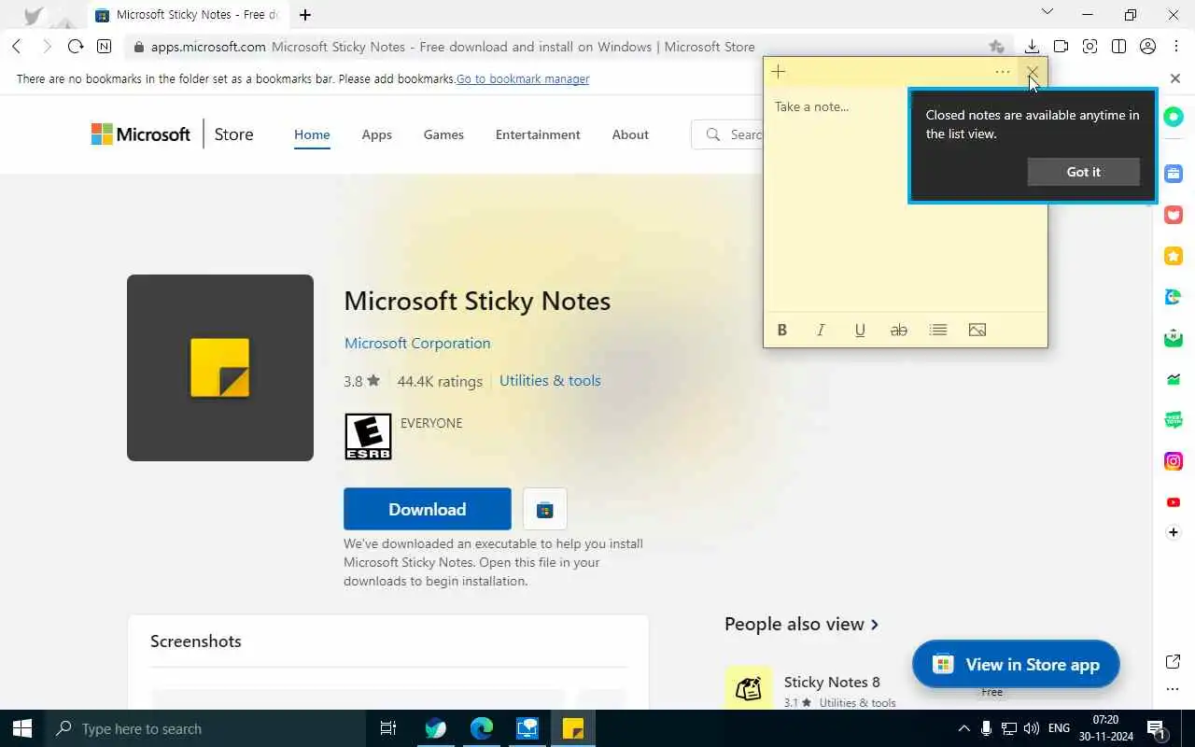Click the Microsoft logo
The width and height of the screenshot is (1195, 747).
pos(140,134)
